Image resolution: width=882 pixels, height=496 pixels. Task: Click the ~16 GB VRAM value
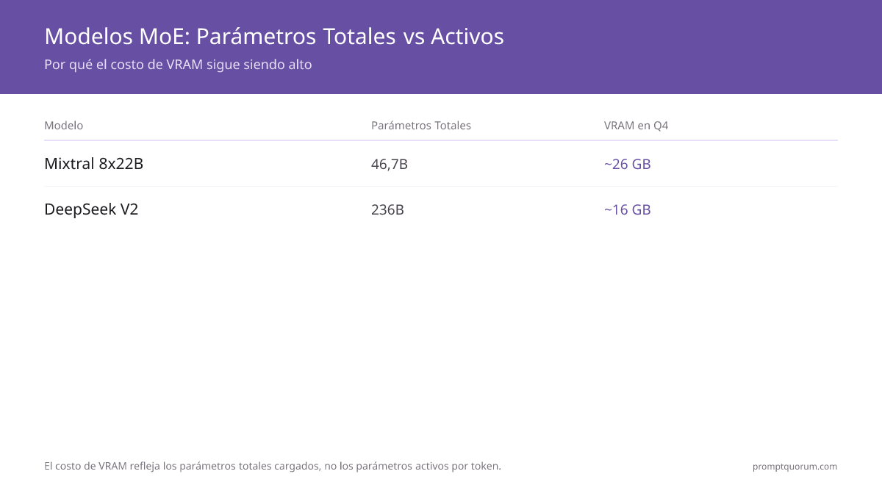[x=628, y=209]
